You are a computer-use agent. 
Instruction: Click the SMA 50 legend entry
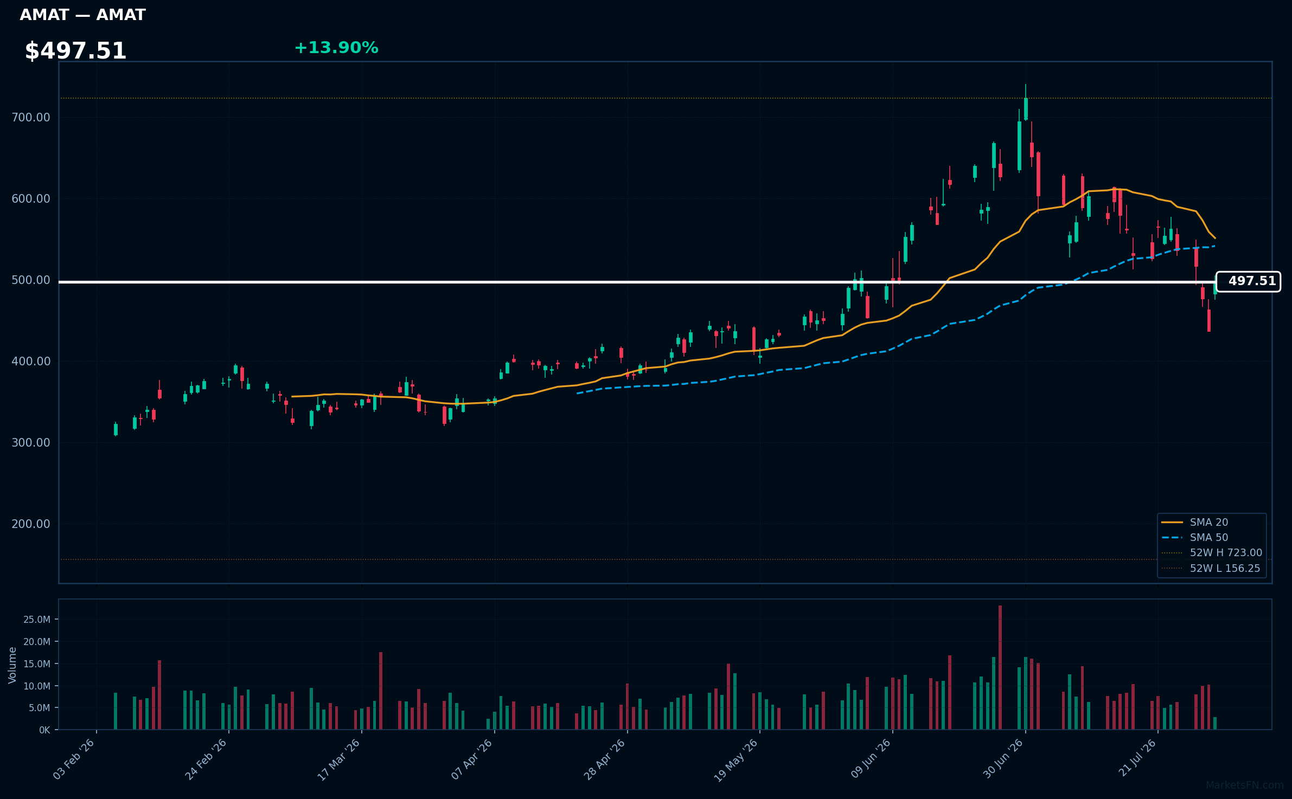(x=1195, y=537)
